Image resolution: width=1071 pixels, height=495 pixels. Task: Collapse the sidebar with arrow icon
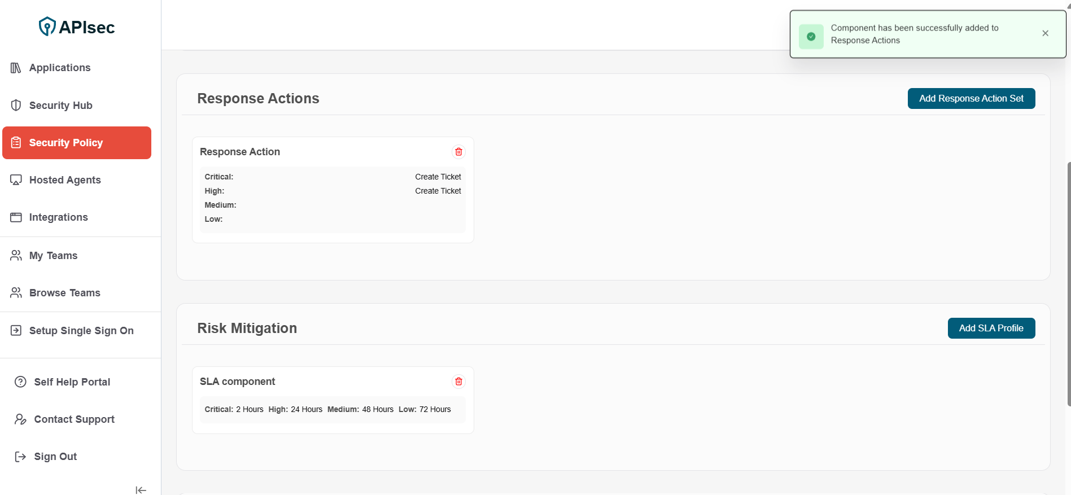tap(141, 490)
